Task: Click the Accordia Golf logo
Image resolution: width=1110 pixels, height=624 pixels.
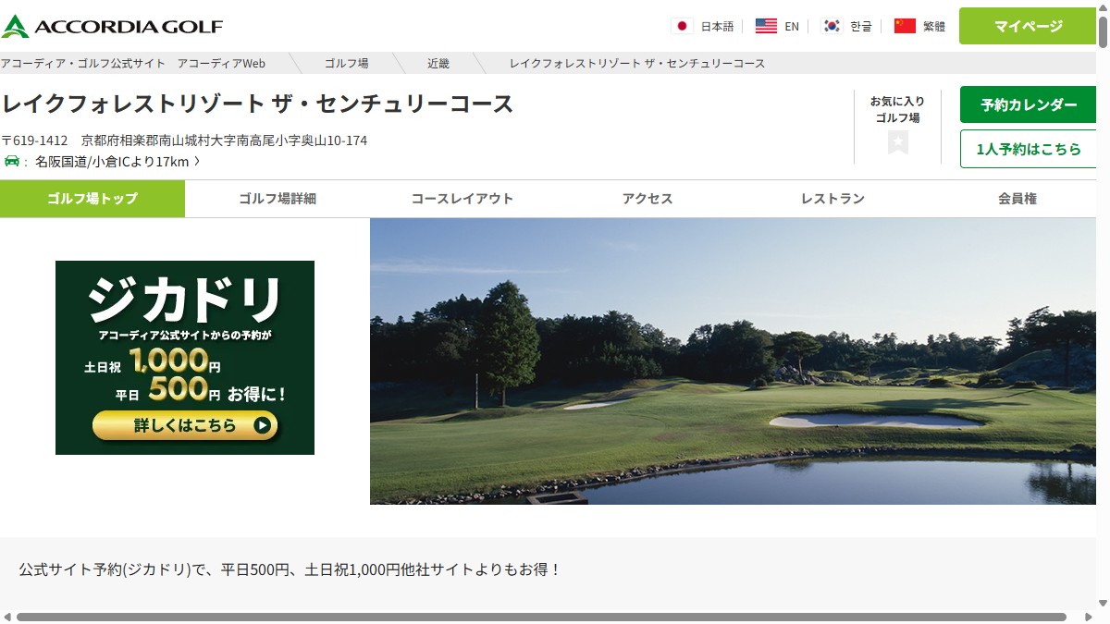Action: pos(112,26)
